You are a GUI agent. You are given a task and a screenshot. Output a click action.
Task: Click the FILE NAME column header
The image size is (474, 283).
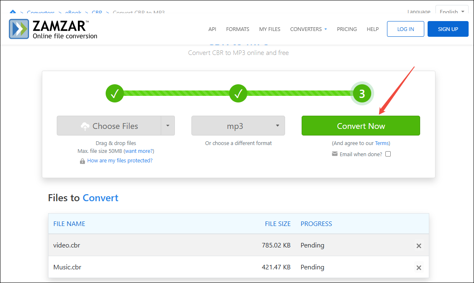tap(69, 224)
